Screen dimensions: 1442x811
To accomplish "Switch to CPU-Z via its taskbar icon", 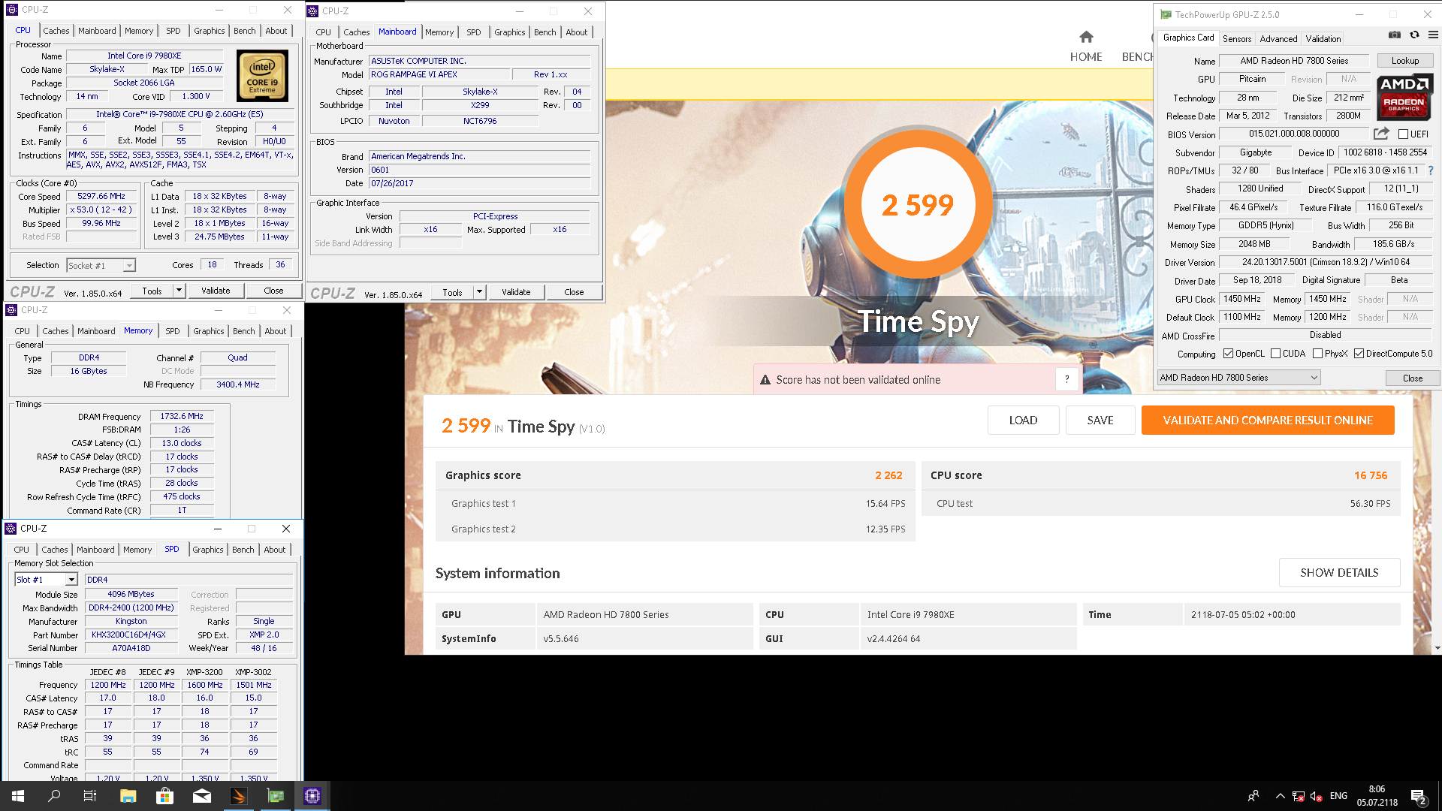I will coord(312,796).
